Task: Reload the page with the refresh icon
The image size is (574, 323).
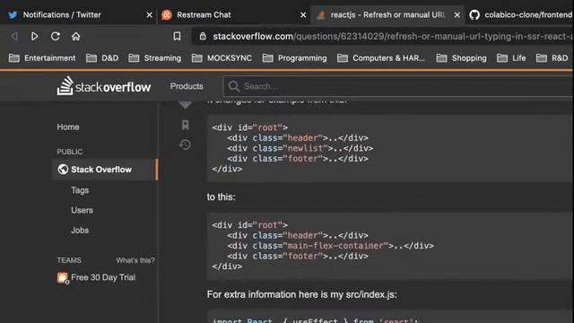Action: (56, 36)
